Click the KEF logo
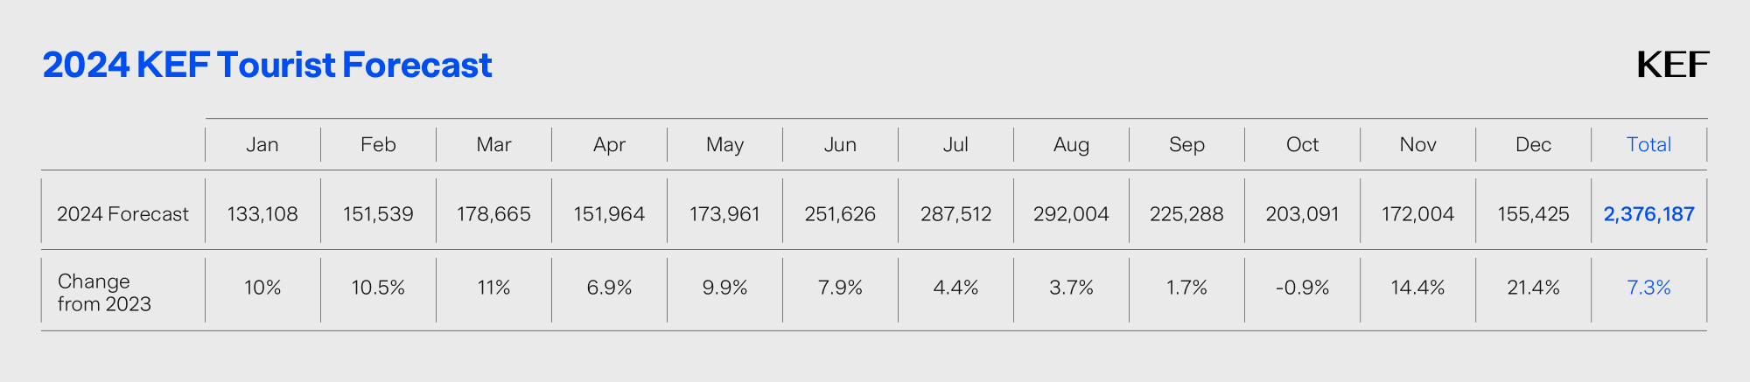1750x382 pixels. pos(1672,65)
